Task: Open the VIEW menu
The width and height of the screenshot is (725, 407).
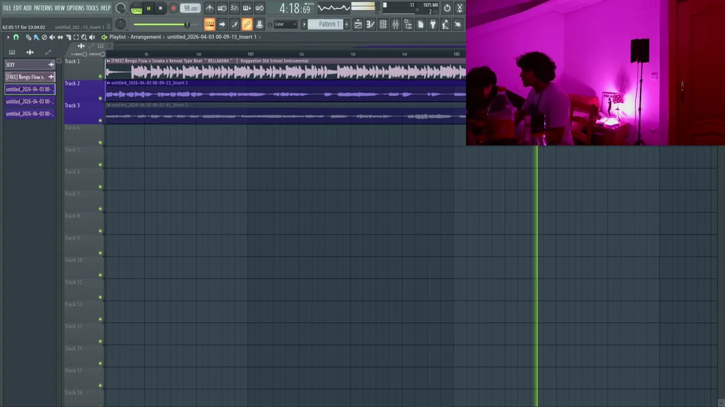Action: pos(59,8)
